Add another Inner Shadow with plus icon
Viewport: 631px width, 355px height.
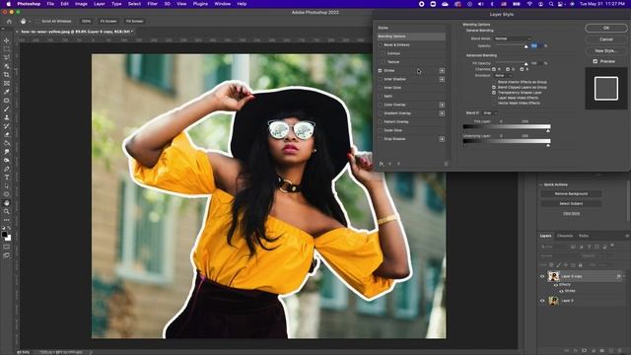pyautogui.click(x=442, y=79)
